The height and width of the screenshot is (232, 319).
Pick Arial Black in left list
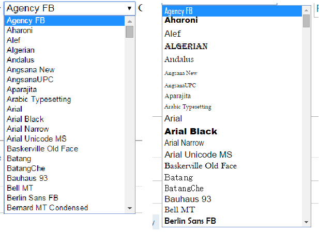point(25,119)
